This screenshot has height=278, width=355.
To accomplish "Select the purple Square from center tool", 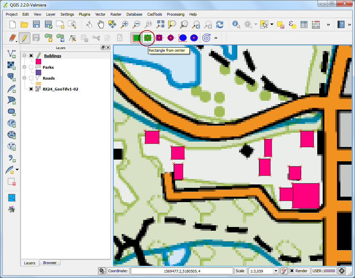I will [159, 38].
